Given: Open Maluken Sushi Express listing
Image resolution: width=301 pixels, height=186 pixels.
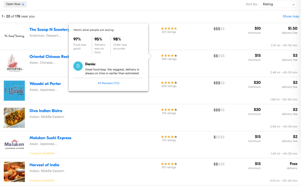Looking at the screenshot, I should (x=50, y=138).
